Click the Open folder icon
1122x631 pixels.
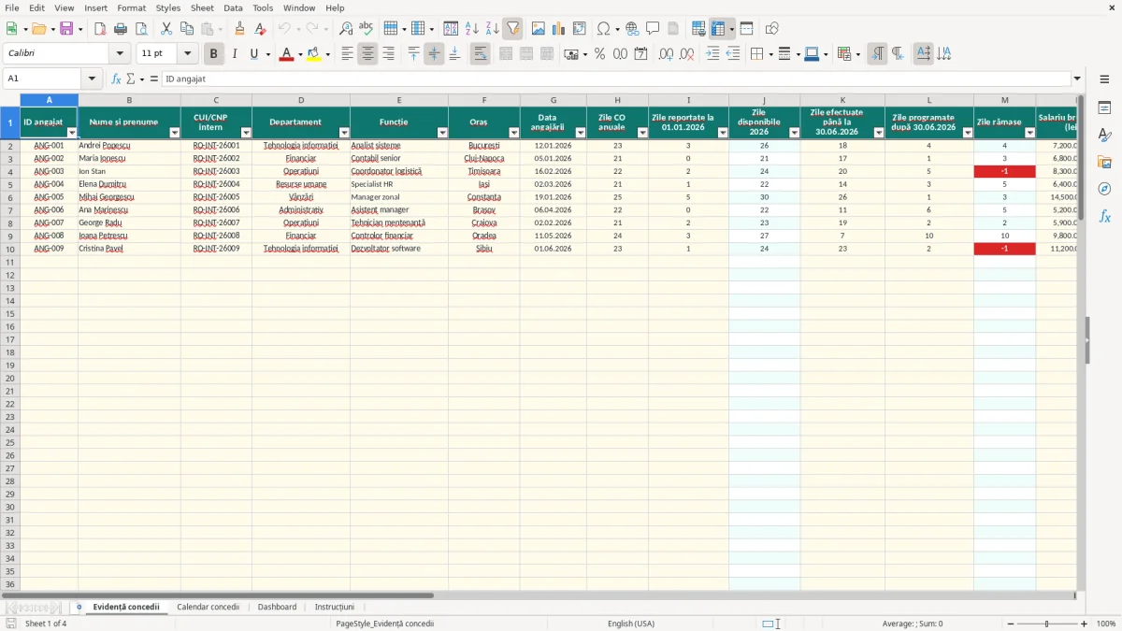tap(38, 29)
